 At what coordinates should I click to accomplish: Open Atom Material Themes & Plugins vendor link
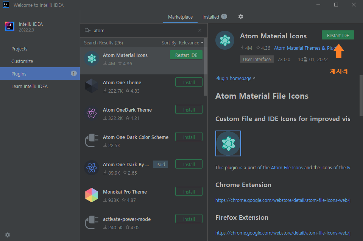coord(305,48)
